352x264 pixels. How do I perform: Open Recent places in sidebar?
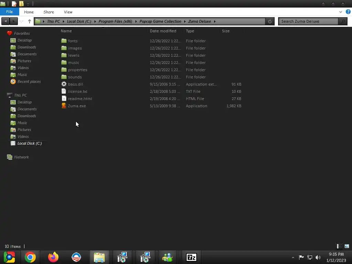click(29, 81)
